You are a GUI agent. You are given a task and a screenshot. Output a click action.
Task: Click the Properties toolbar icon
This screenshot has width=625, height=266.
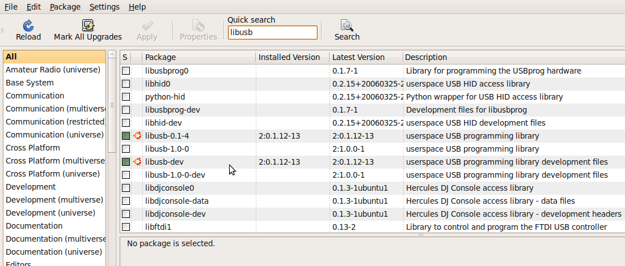[198, 25]
